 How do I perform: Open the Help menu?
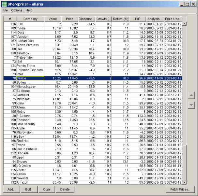[29, 10]
